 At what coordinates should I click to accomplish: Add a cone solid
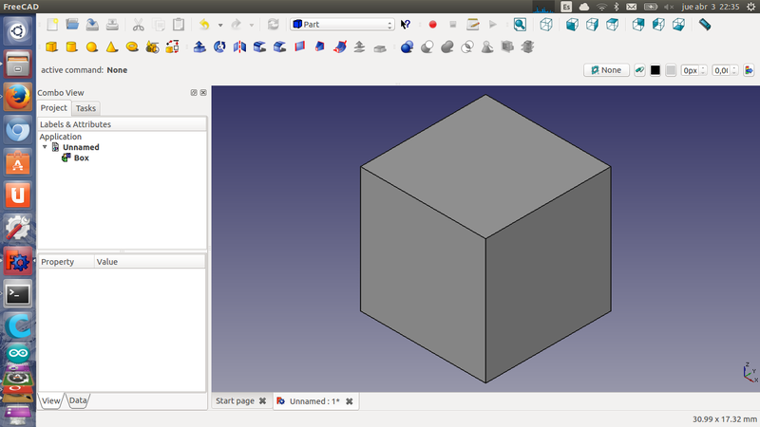point(112,46)
